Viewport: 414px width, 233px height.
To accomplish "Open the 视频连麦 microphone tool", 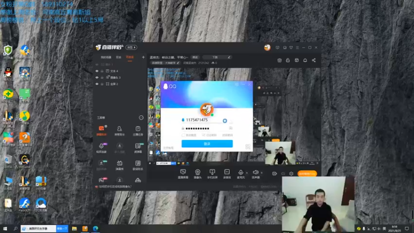I will [x=101, y=148].
